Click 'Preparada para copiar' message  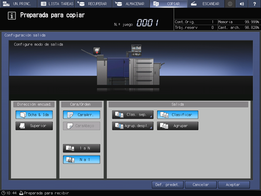coord(53,15)
